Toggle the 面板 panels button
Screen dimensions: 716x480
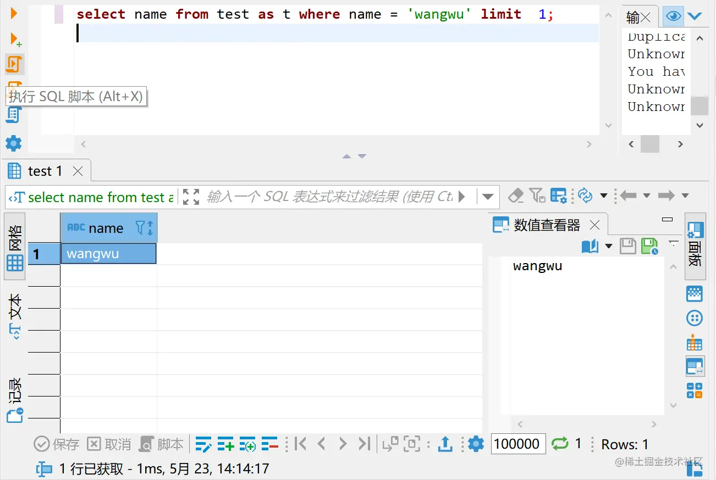click(695, 247)
